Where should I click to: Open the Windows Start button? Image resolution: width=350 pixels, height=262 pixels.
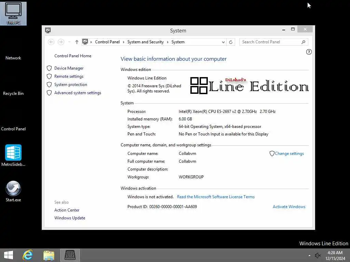[9, 255]
